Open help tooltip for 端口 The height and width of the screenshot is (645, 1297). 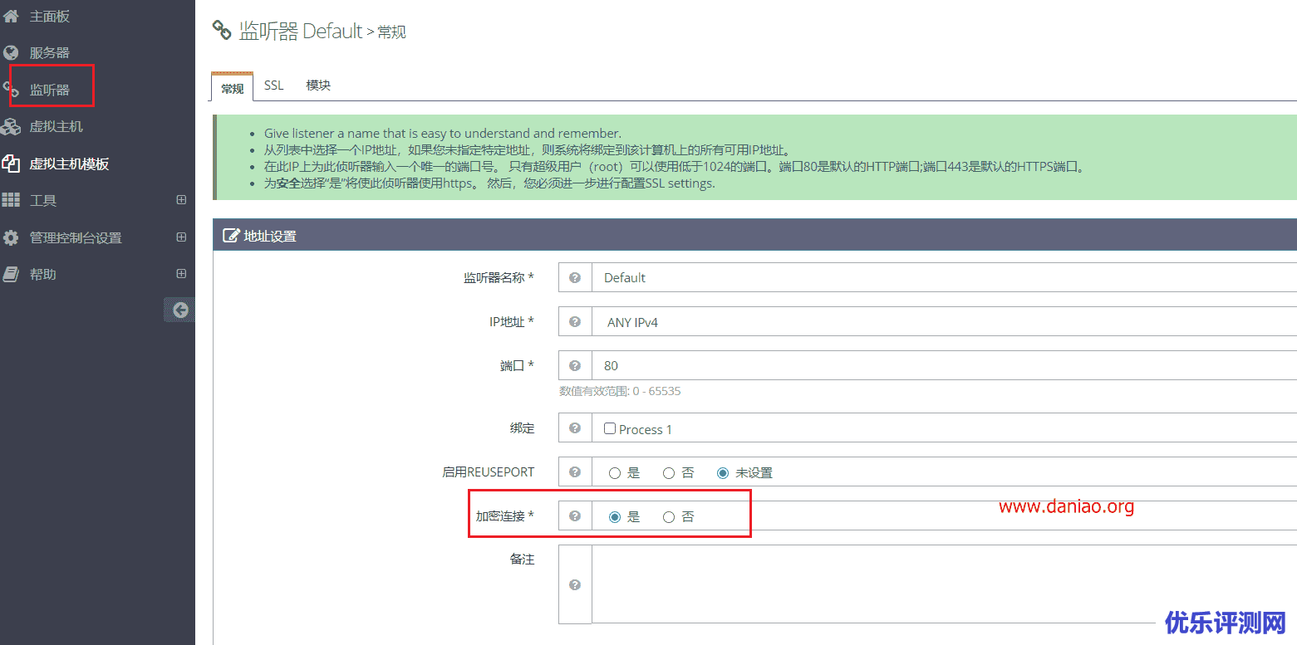(574, 365)
